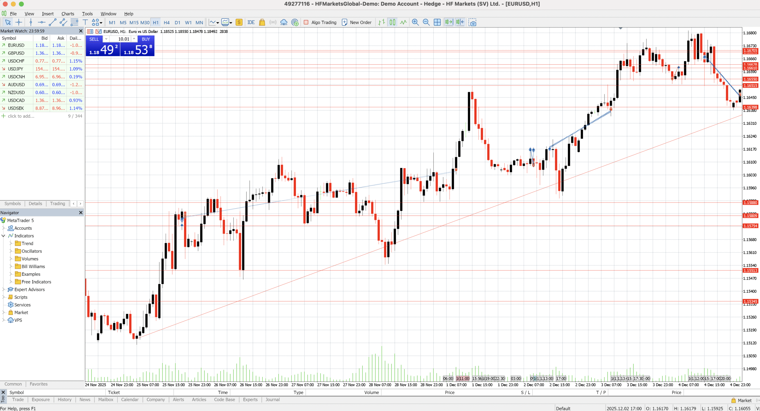Open the order volume dropdown
Image resolution: width=760 pixels, height=411 pixels.
coord(106,39)
